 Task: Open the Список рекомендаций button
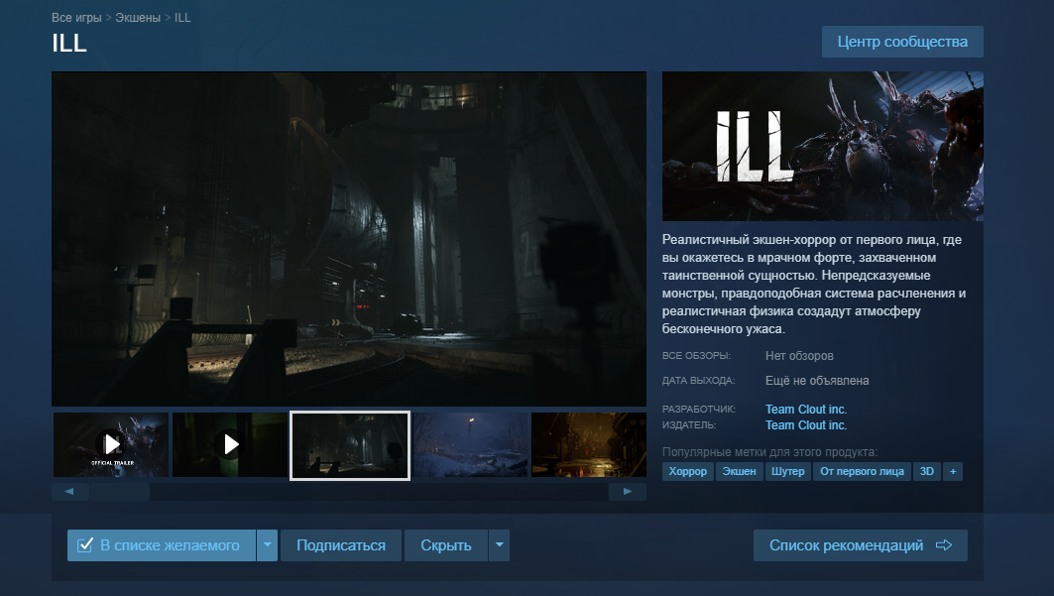861,545
